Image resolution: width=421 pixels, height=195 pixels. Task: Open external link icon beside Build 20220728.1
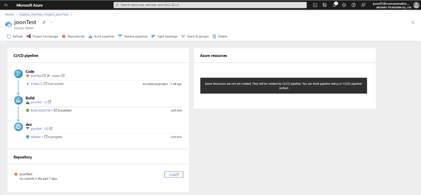55,110
